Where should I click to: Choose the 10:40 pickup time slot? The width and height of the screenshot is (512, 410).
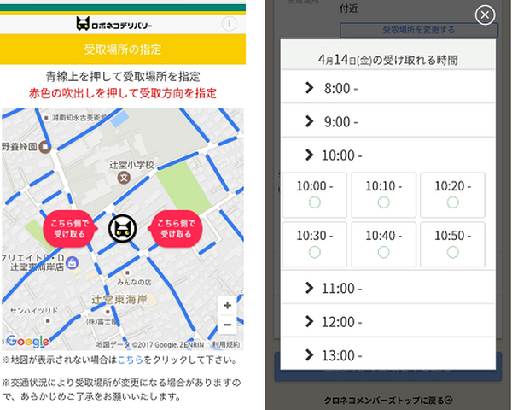(383, 252)
